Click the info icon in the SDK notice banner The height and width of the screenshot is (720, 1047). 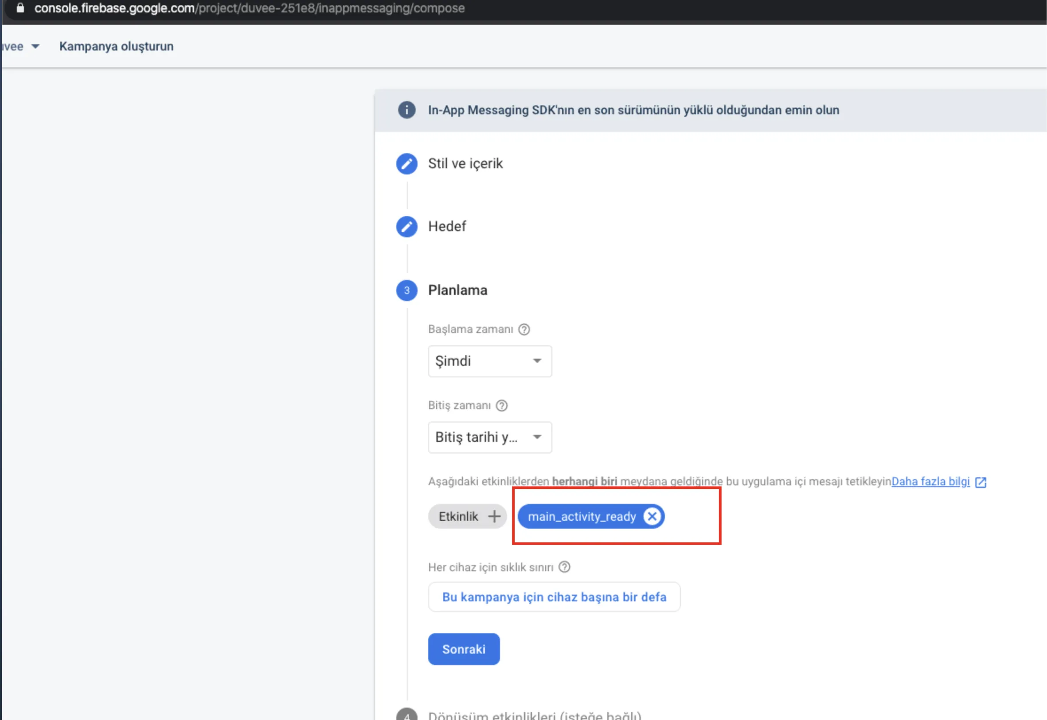pos(406,110)
